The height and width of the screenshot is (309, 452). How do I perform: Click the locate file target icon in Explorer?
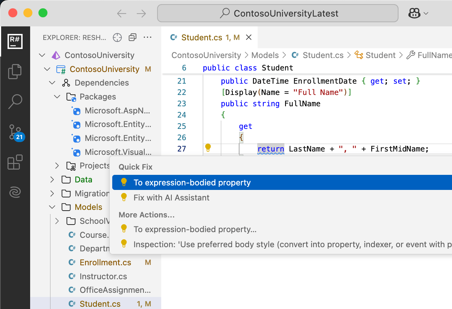[x=118, y=37]
